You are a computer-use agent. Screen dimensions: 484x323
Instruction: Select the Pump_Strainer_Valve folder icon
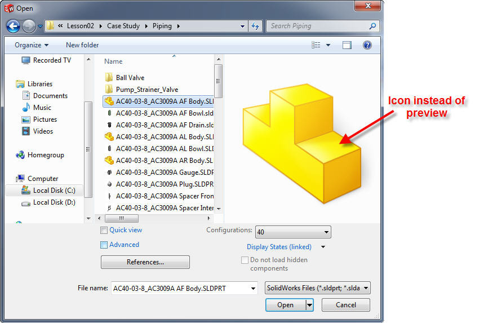[109, 90]
